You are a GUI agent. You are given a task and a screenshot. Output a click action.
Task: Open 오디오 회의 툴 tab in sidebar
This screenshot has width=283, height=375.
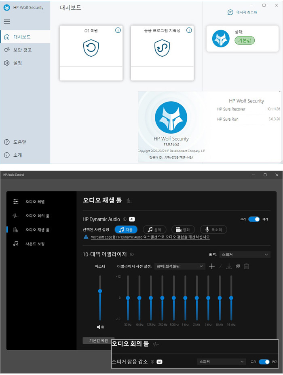tap(38, 216)
